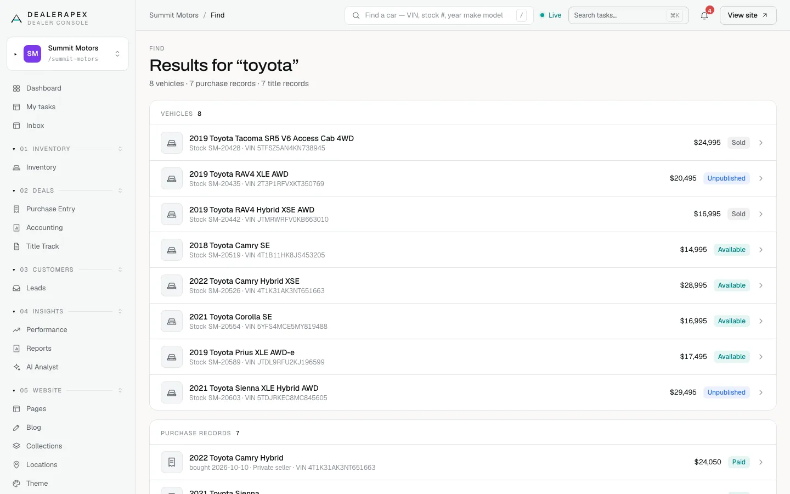Click the Paid badge on Camry Hybrid purchase

point(738,462)
